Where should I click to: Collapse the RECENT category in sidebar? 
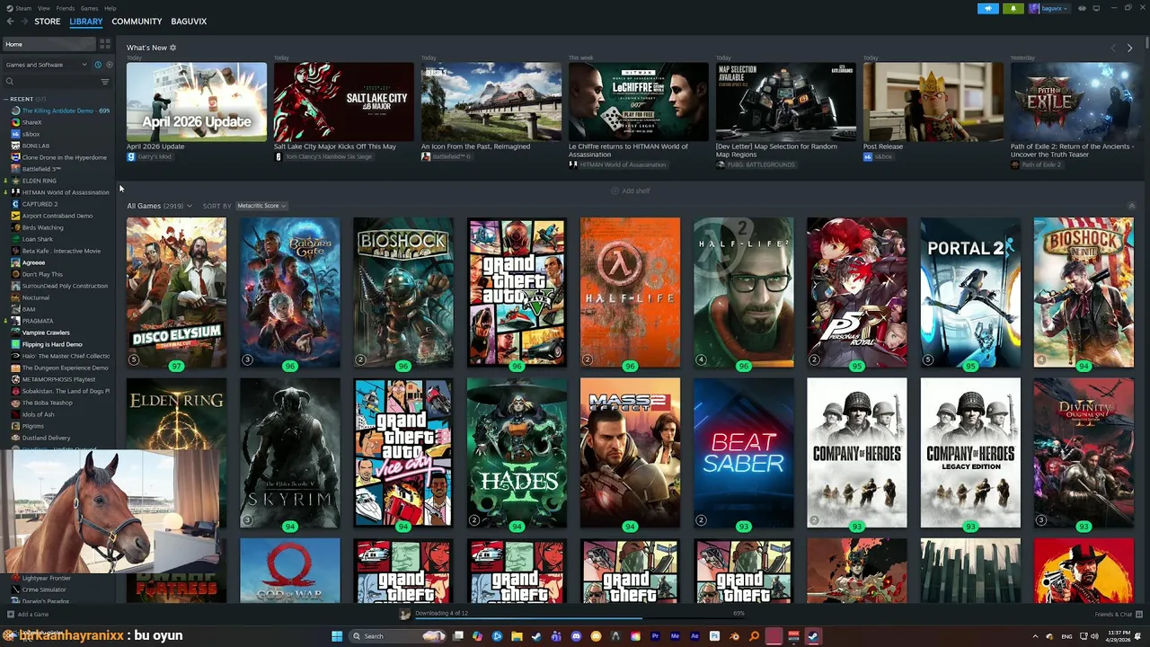(7, 99)
